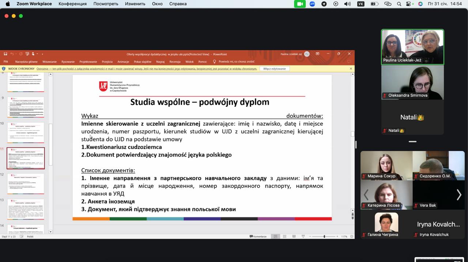Open the Окно menu
Viewport: 468px width, 262px height.
157,4
